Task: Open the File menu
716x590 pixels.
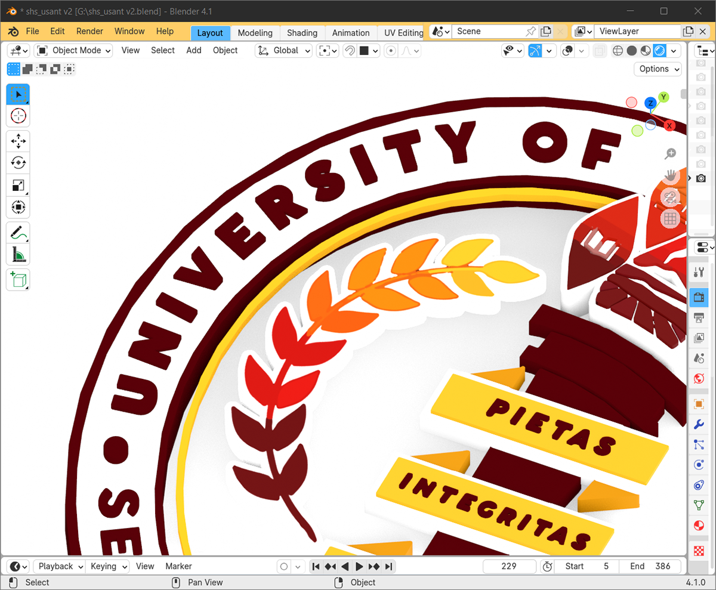Action: [x=32, y=32]
